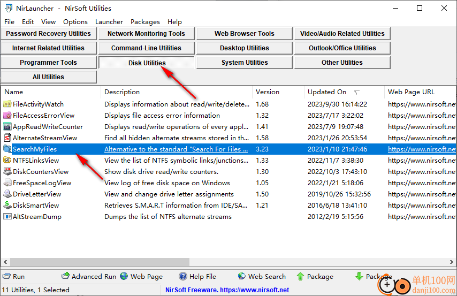
Task: Switch to Video/Audio Related Utilities category
Action: (x=342, y=34)
